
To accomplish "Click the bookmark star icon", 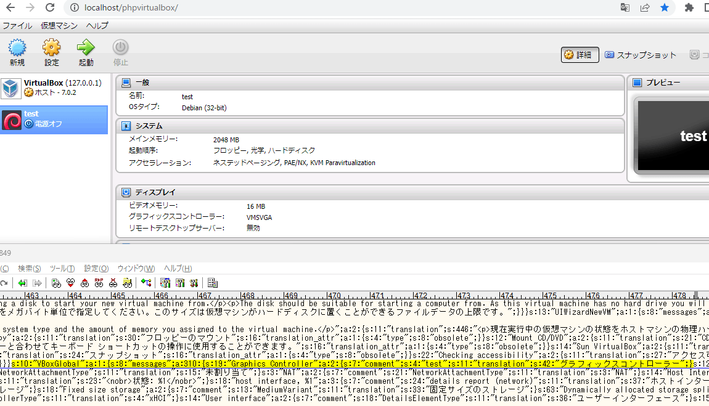I will click(x=665, y=7).
